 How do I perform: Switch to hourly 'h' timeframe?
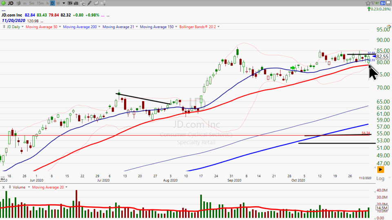tap(47, 4)
